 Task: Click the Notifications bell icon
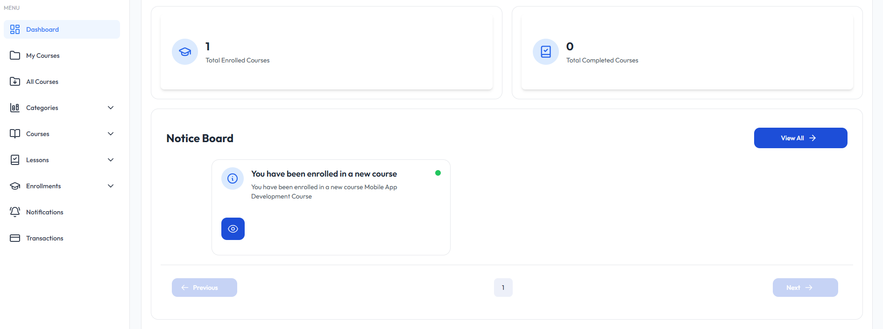15,212
